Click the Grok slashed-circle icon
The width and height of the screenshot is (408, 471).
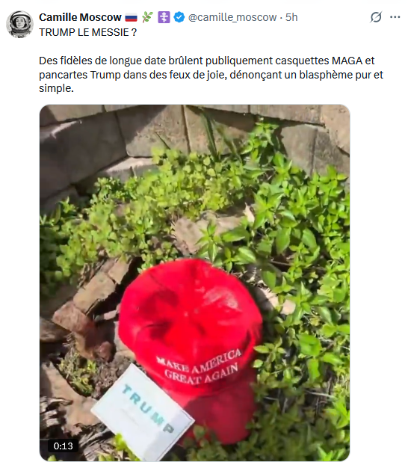376,17
